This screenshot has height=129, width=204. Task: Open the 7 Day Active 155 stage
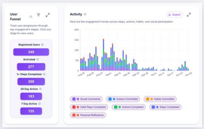(31, 111)
